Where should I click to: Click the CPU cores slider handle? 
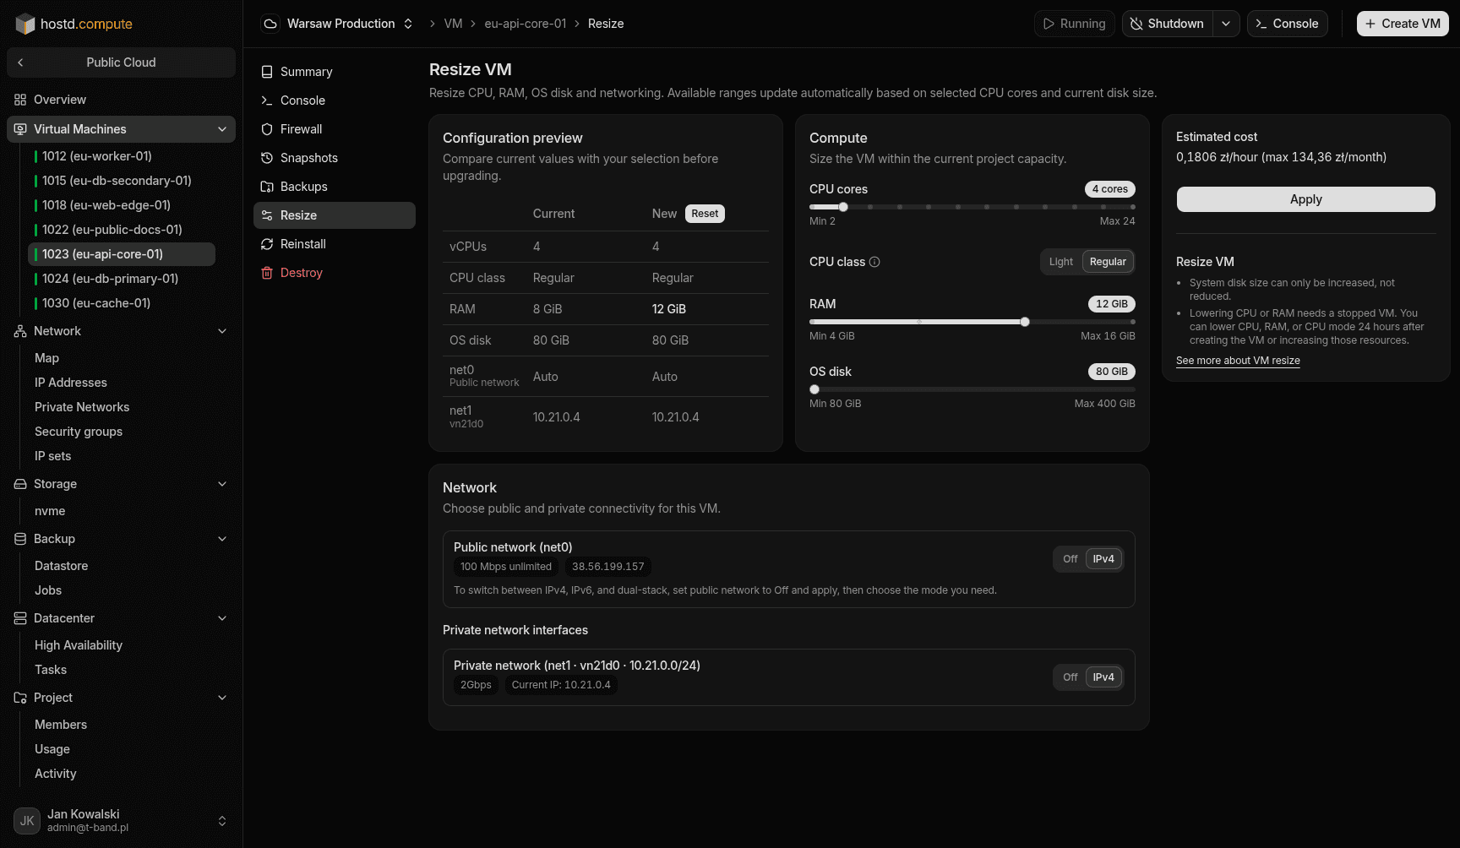click(x=843, y=207)
